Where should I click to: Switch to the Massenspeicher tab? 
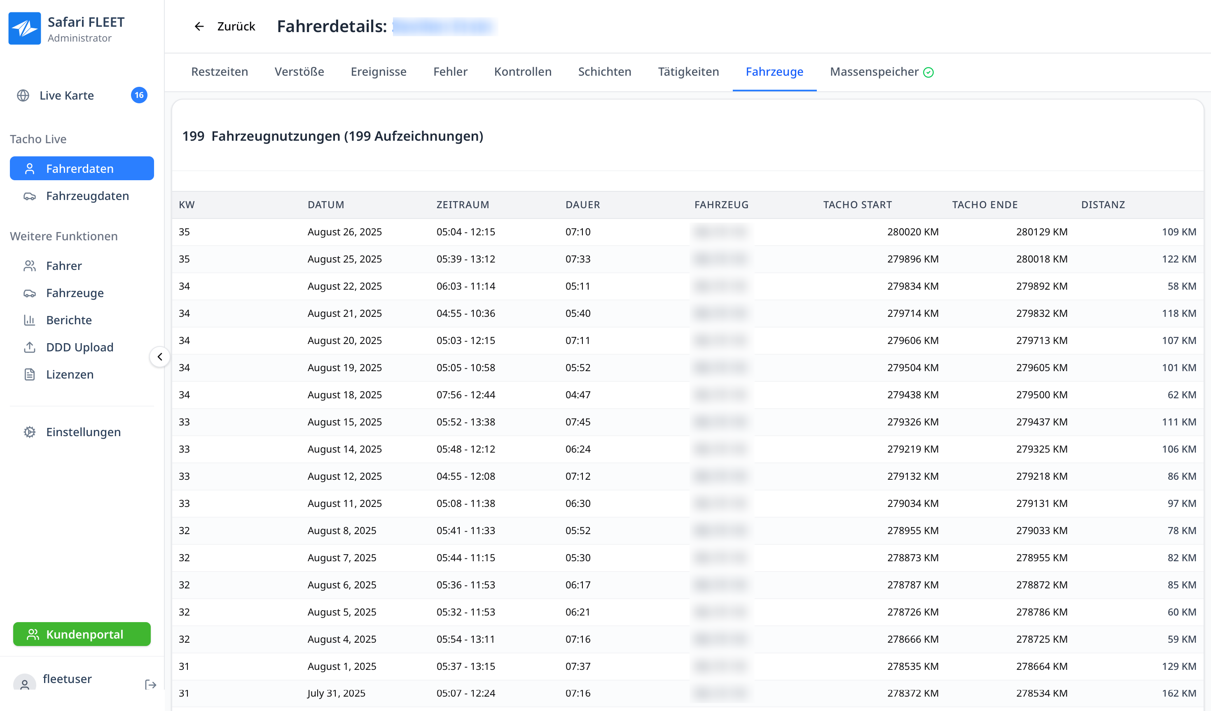[x=874, y=72]
